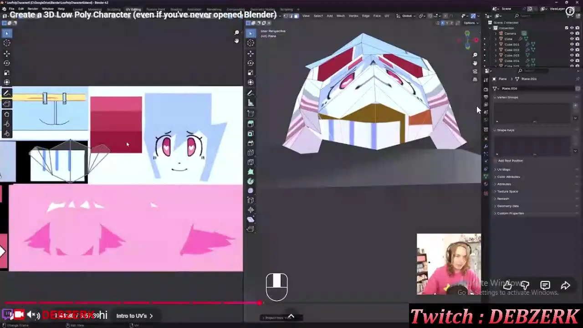The width and height of the screenshot is (583, 328).
Task: Select the Loop Cut tool
Action: (x=251, y=153)
